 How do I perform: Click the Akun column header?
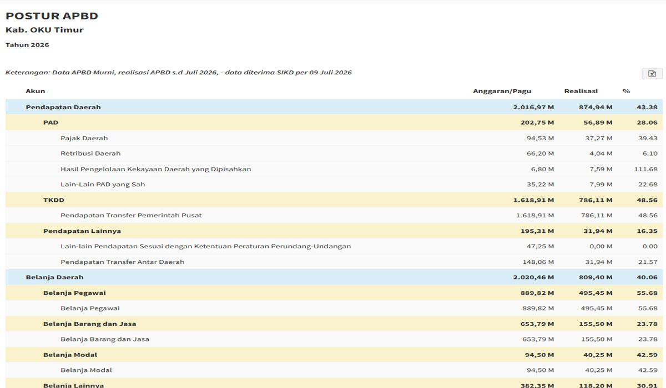36,91
